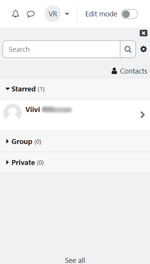The height and width of the screenshot is (264, 150).
Task: Open messaging settings gear icon
Action: pyautogui.click(x=144, y=49)
